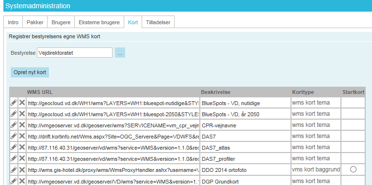Delete the DDO 2014 ortofoto row
The width and height of the screenshot is (372, 185).
pos(22,170)
